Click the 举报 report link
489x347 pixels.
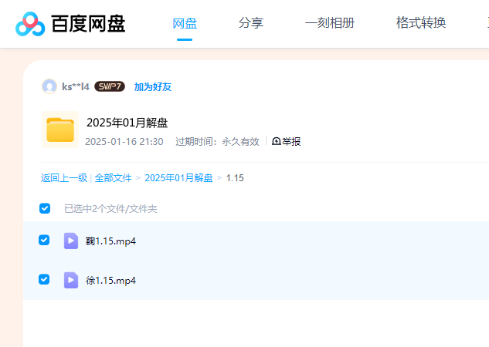point(291,142)
